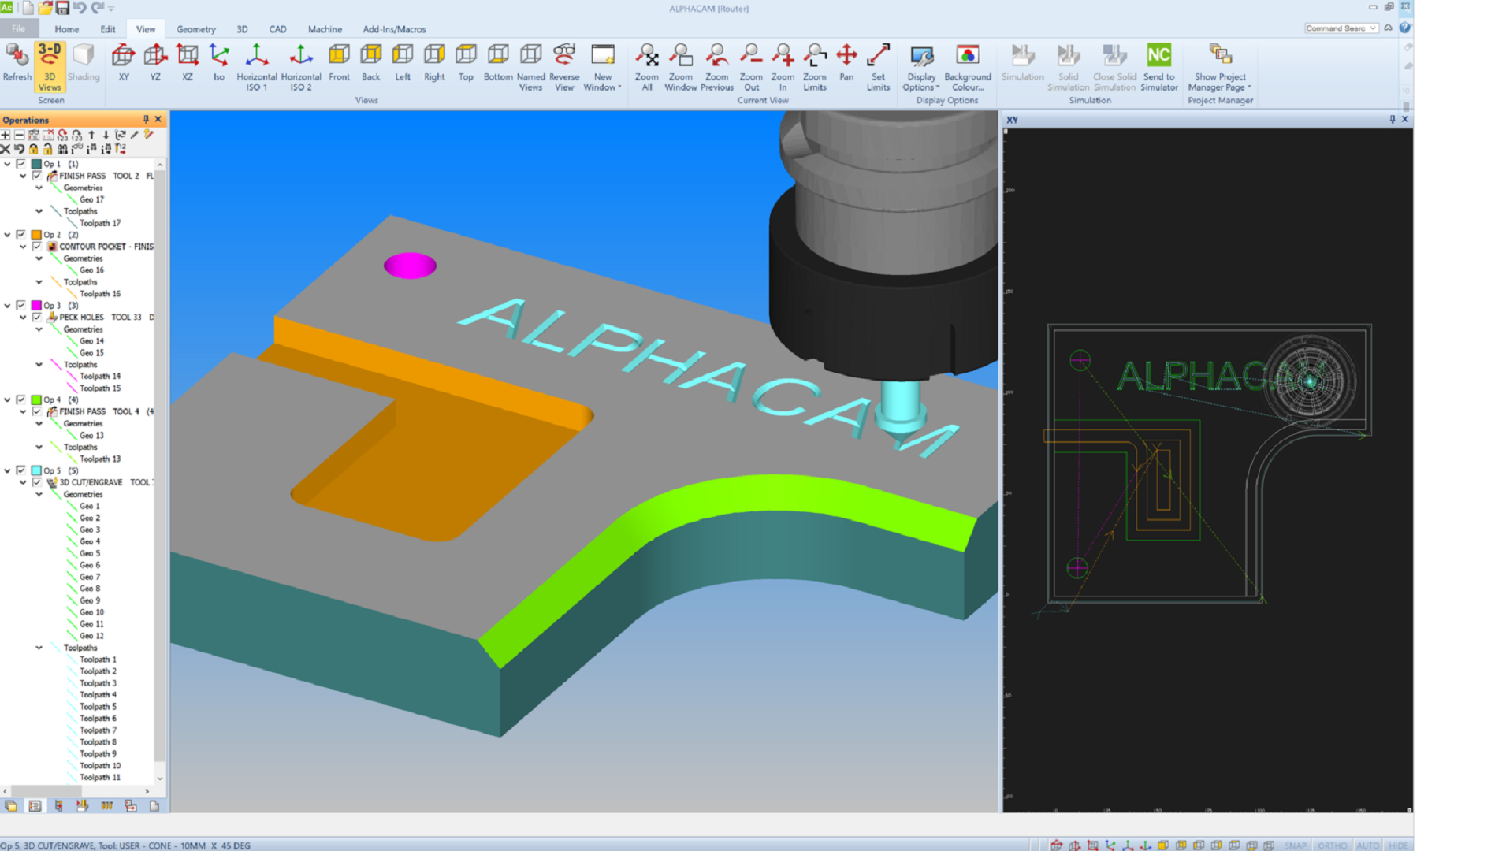Viewport: 1506px width, 851px height.
Task: Show the Top view
Action: point(466,62)
